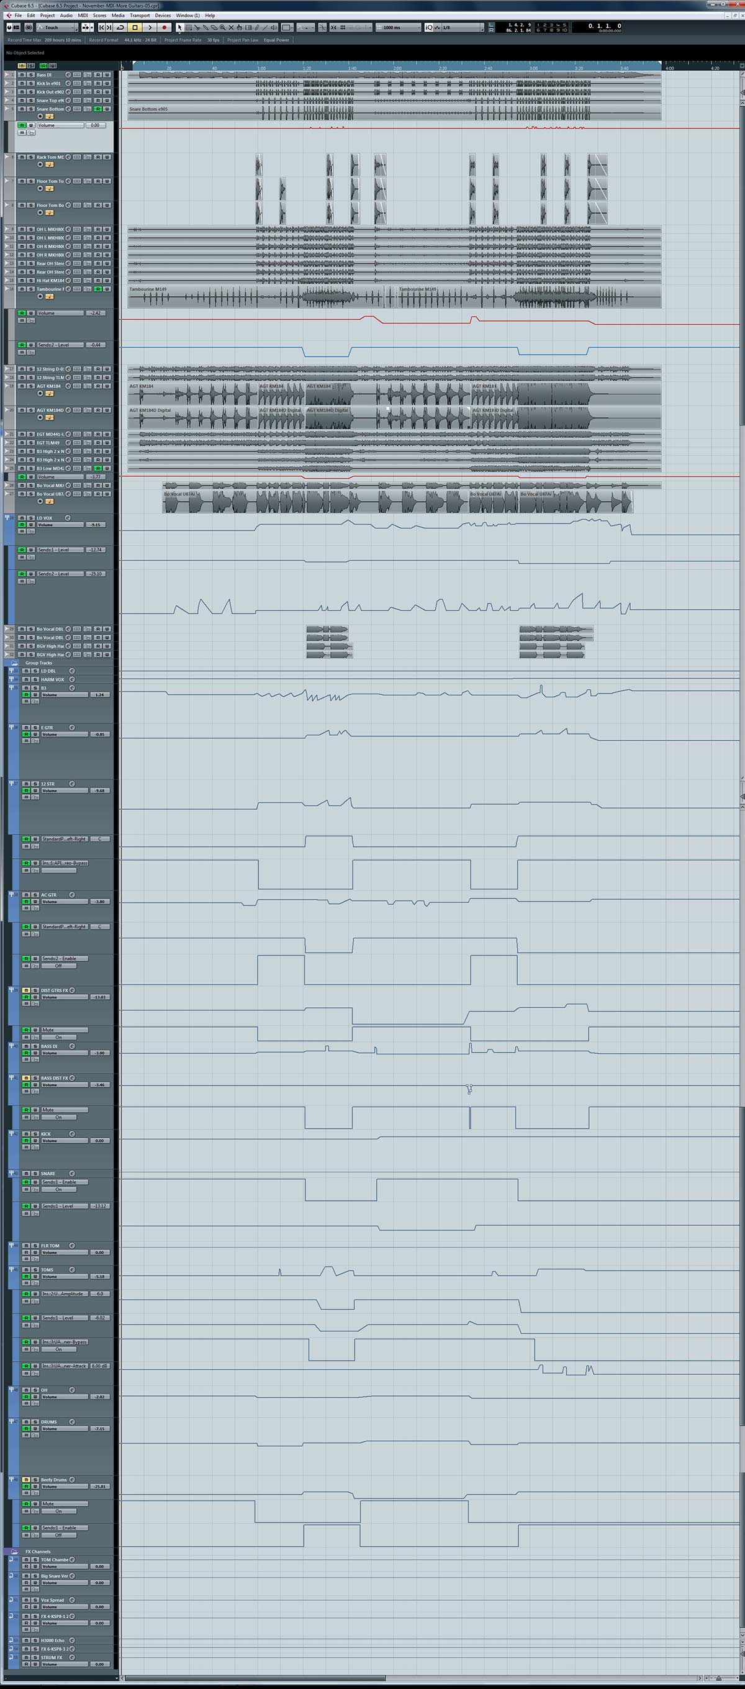This screenshot has height=1689, width=745.
Task: Click the B3 Volume automation fader
Action: coord(65,694)
